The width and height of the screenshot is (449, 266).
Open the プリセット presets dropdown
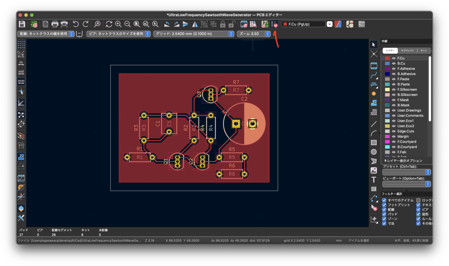point(406,172)
